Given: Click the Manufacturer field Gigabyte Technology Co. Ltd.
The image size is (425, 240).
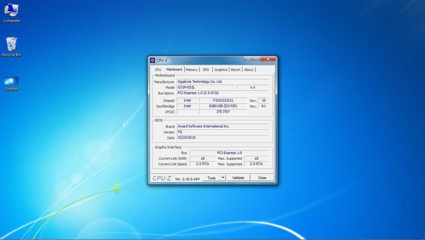Looking at the screenshot, I should [223, 82].
